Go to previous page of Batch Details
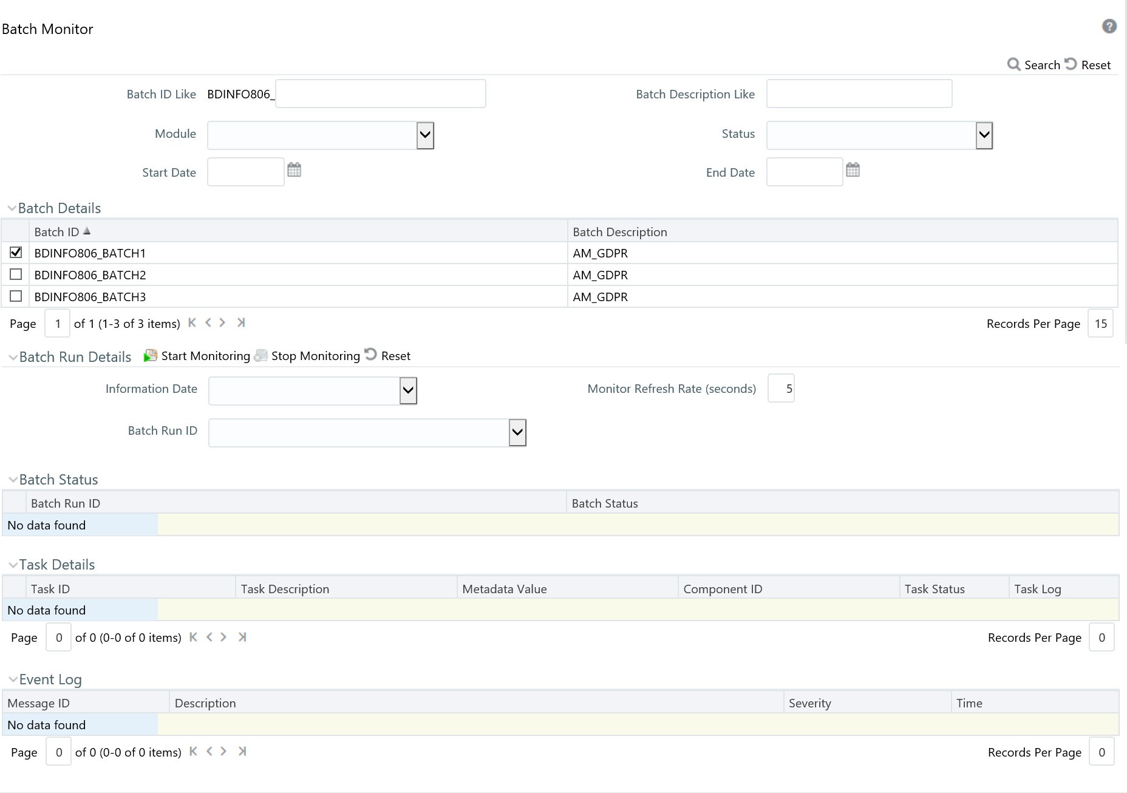Screen dimensions: 1127x793 coord(208,322)
